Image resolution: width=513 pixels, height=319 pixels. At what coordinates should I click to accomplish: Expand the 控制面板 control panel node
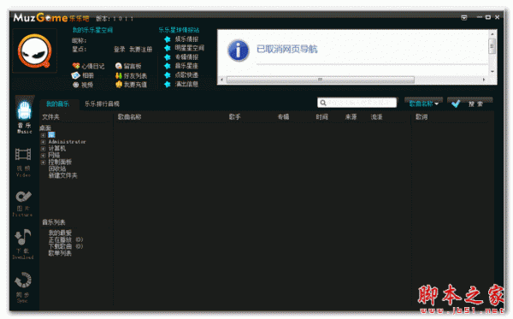43,162
